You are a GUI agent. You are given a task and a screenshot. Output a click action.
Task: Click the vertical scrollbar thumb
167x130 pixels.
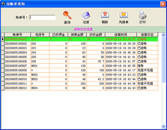(163, 59)
